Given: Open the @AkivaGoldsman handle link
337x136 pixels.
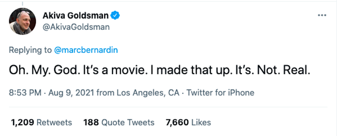Looking at the screenshot, I should (x=76, y=27).
